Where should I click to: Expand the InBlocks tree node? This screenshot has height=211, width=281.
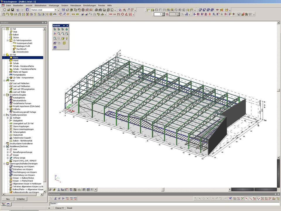[x=8, y=109]
